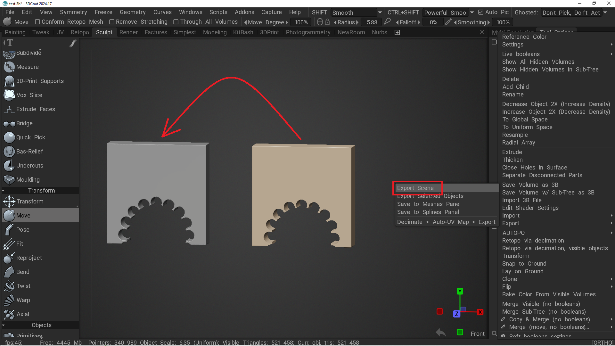Select the Vox Slice tool icon
The height and width of the screenshot is (346, 615).
[9, 95]
